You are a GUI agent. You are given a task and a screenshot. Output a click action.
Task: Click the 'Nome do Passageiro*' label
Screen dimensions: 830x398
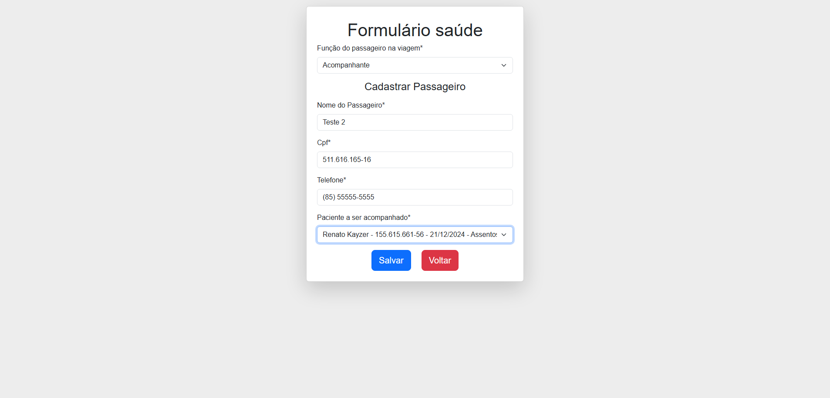[x=351, y=105]
